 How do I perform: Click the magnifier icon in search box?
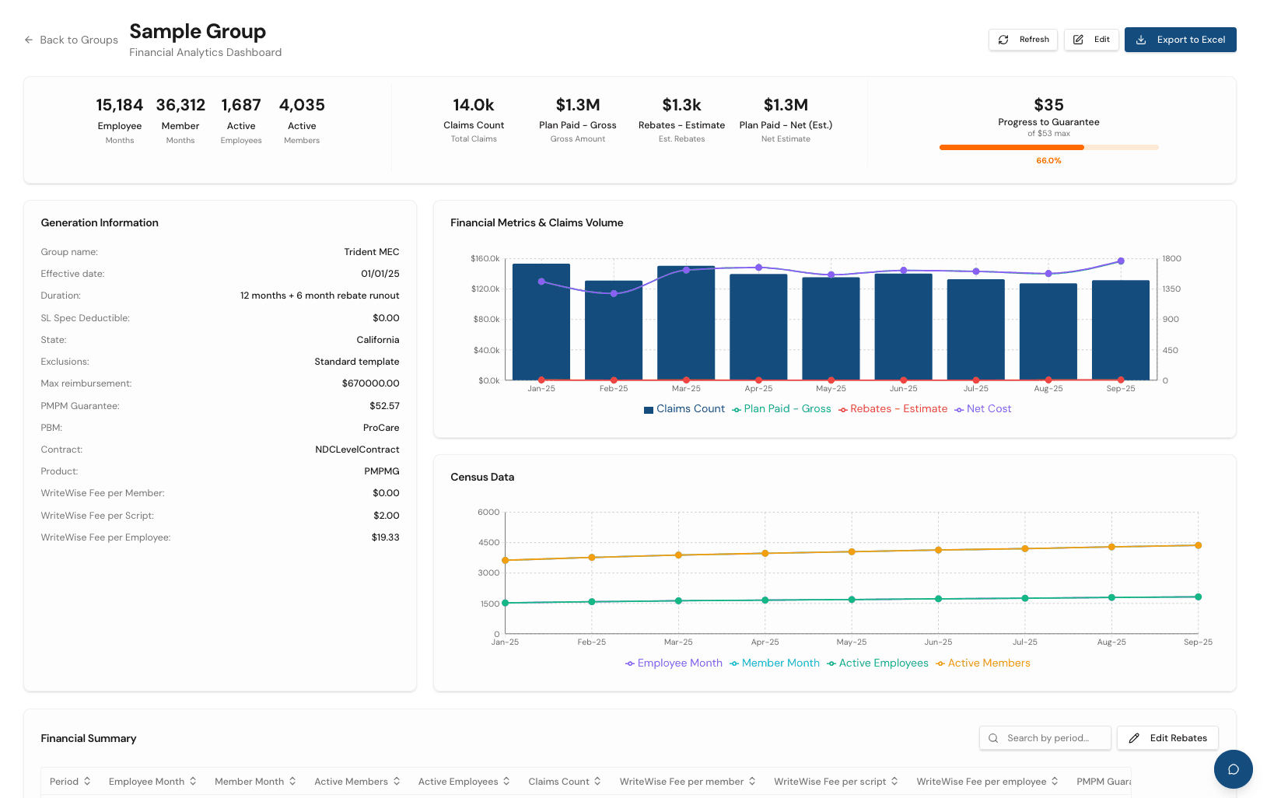coord(993,738)
